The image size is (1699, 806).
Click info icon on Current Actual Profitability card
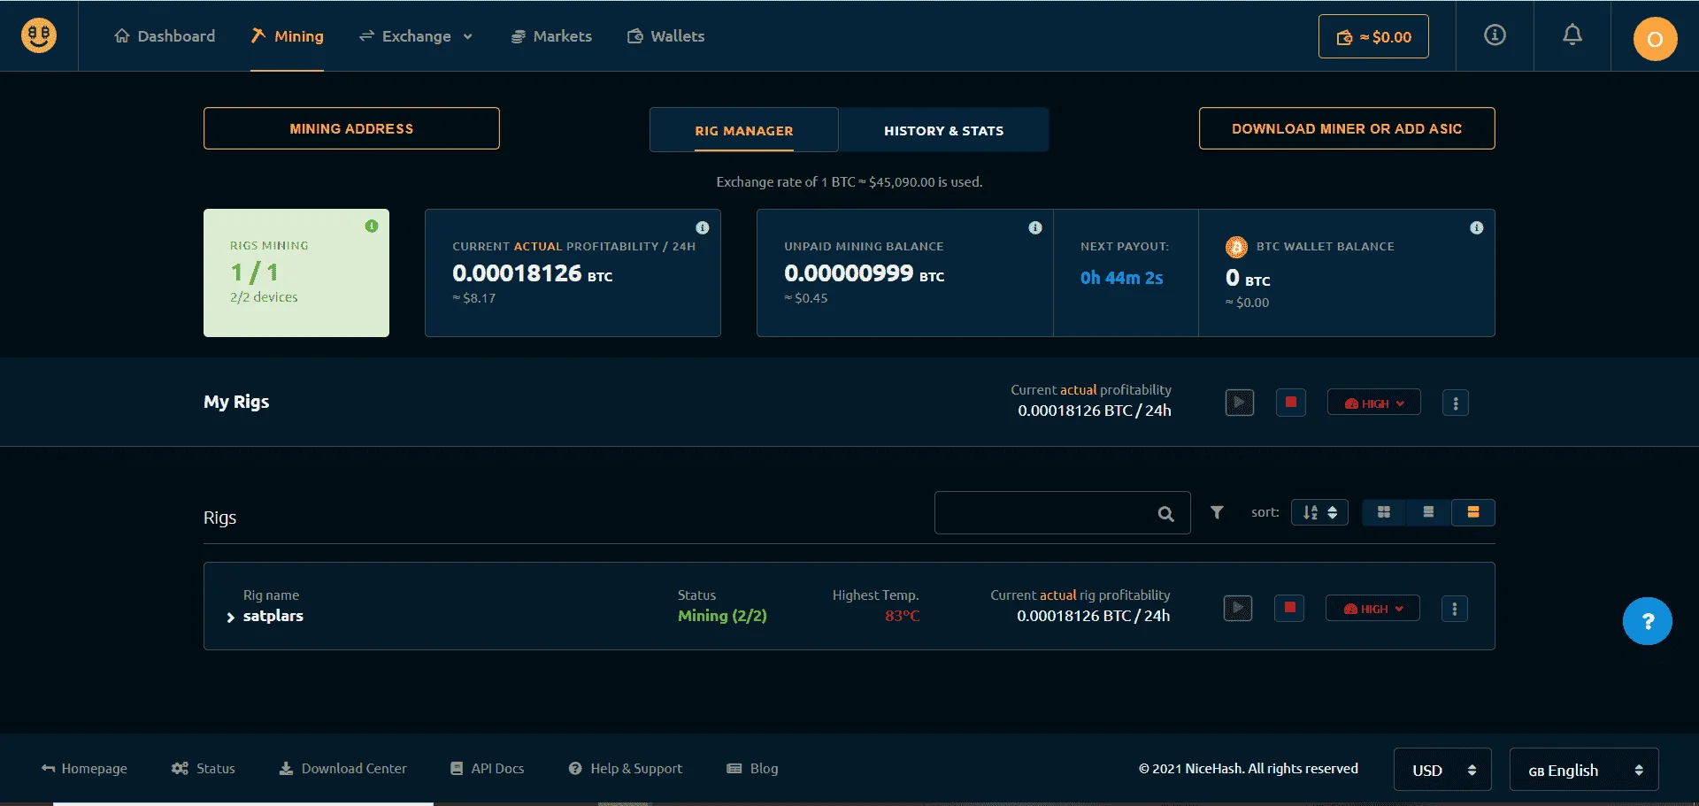703,227
